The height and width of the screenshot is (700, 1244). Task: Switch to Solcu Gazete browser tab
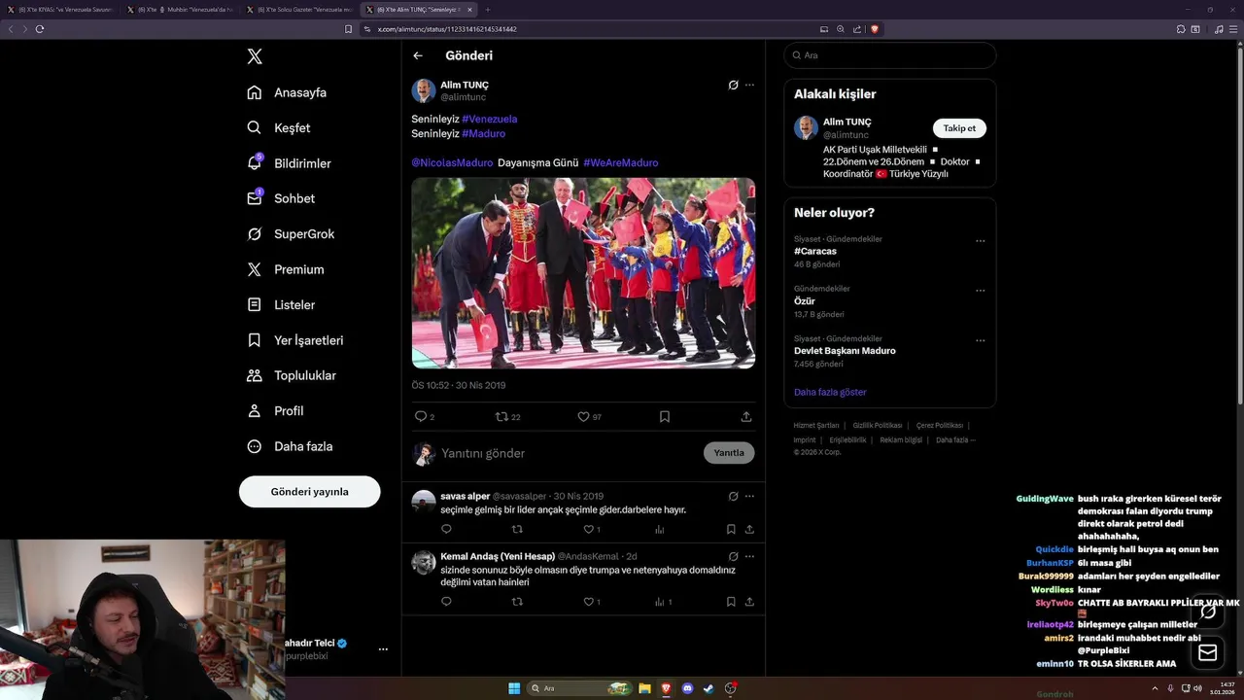298,10
